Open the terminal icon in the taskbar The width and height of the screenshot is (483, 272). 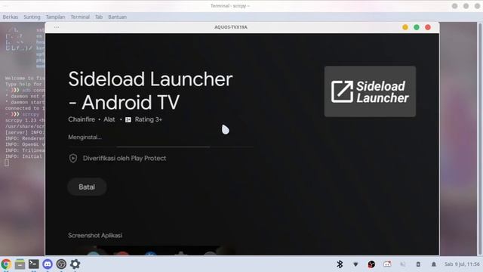pyautogui.click(x=33, y=264)
